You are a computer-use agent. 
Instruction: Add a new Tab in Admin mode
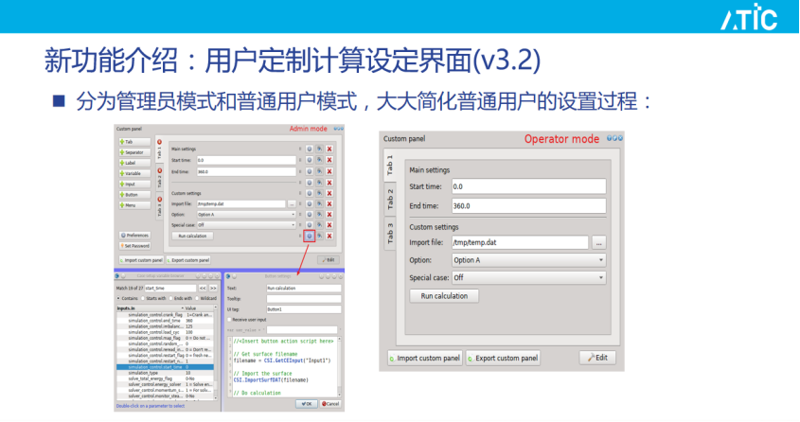(x=134, y=142)
